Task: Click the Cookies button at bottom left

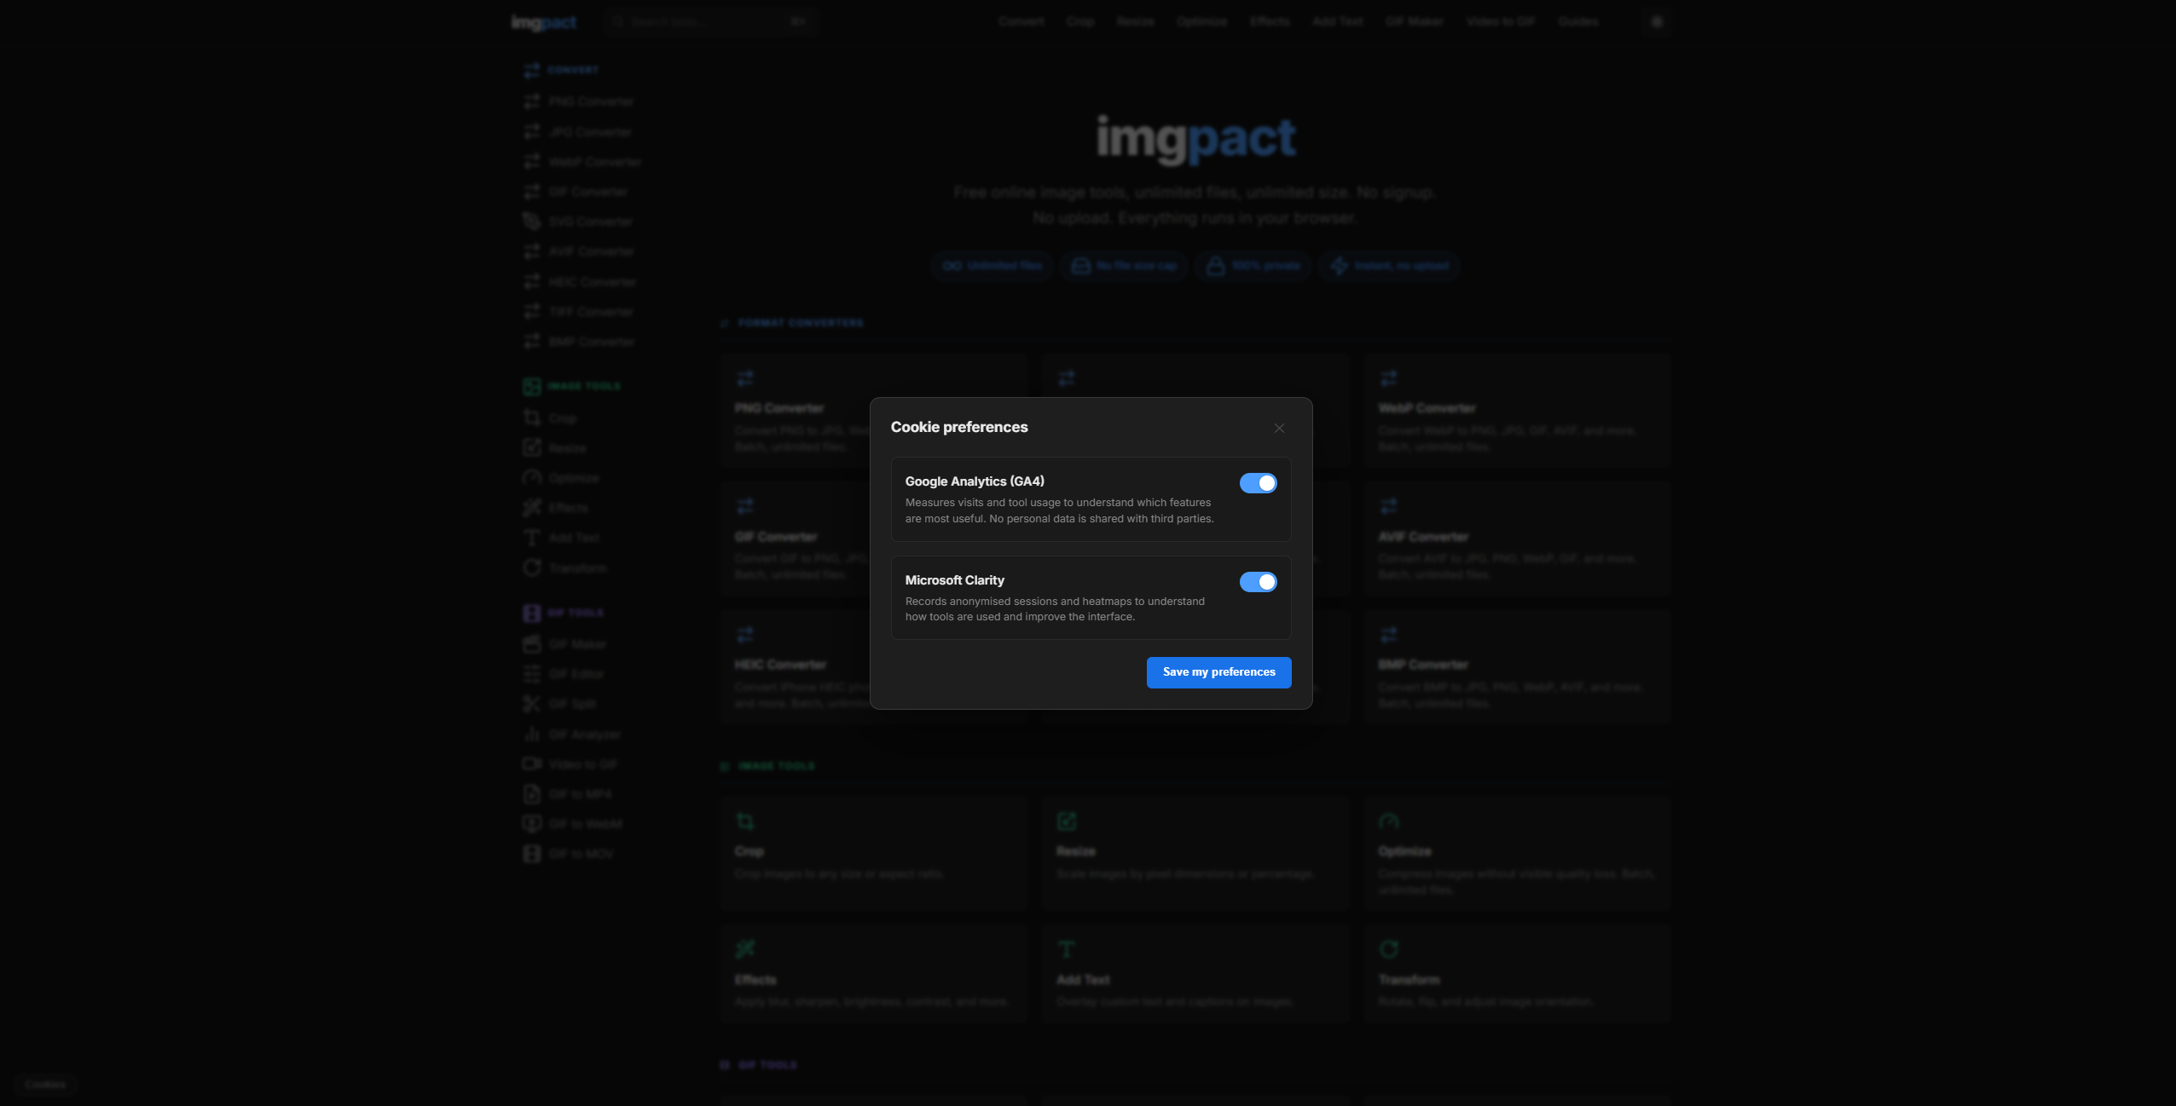Action: [x=45, y=1085]
